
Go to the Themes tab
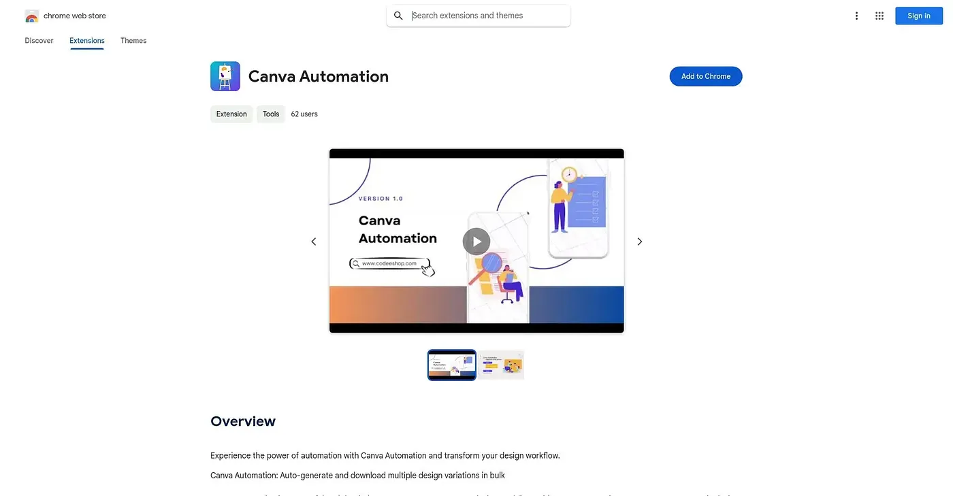[x=133, y=41]
